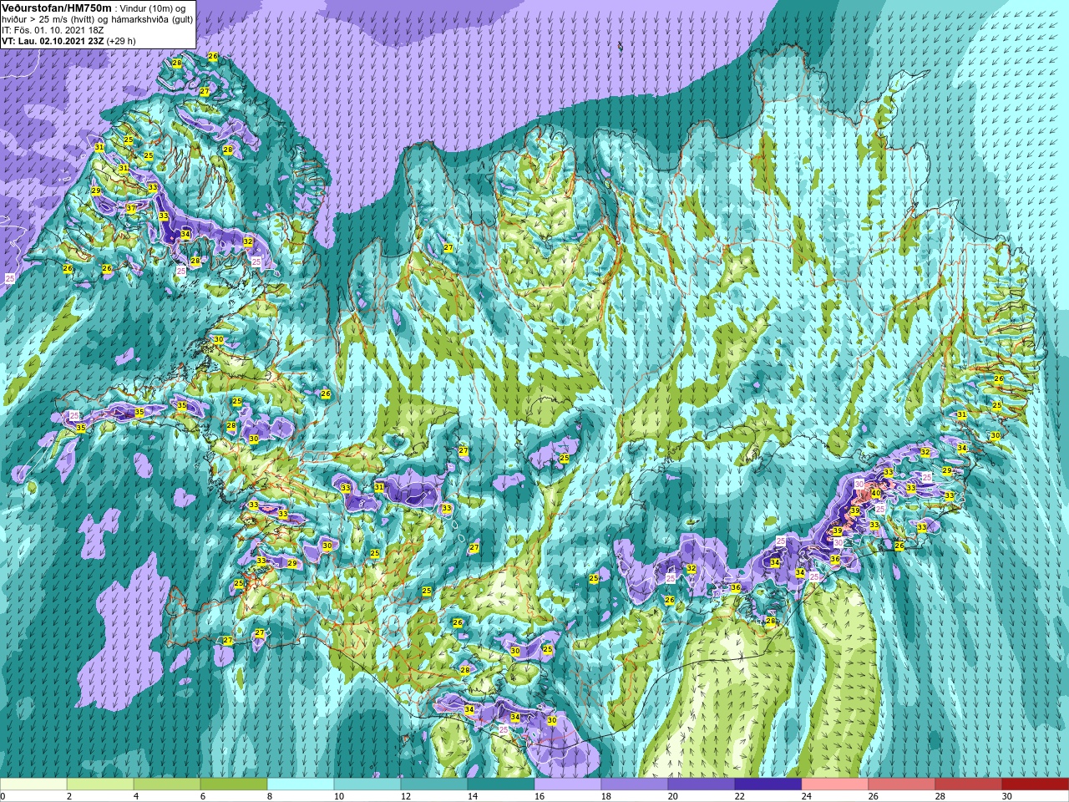Select the dark teal 14–16 m/s legend swatch
This screenshot has width=1069, height=802.
(501, 784)
